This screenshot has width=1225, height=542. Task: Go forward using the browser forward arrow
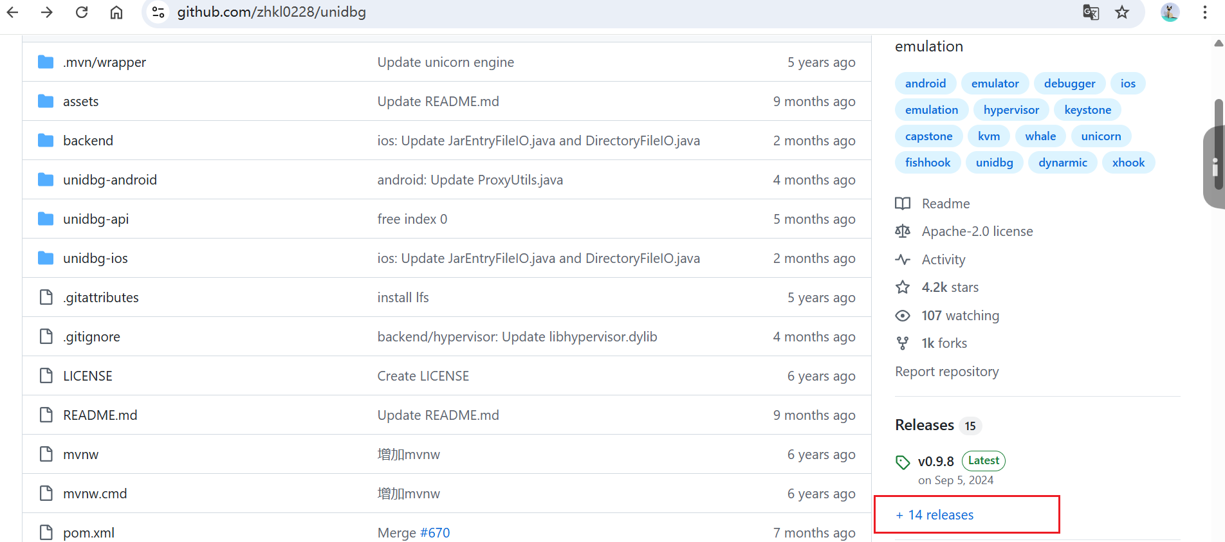tap(46, 12)
